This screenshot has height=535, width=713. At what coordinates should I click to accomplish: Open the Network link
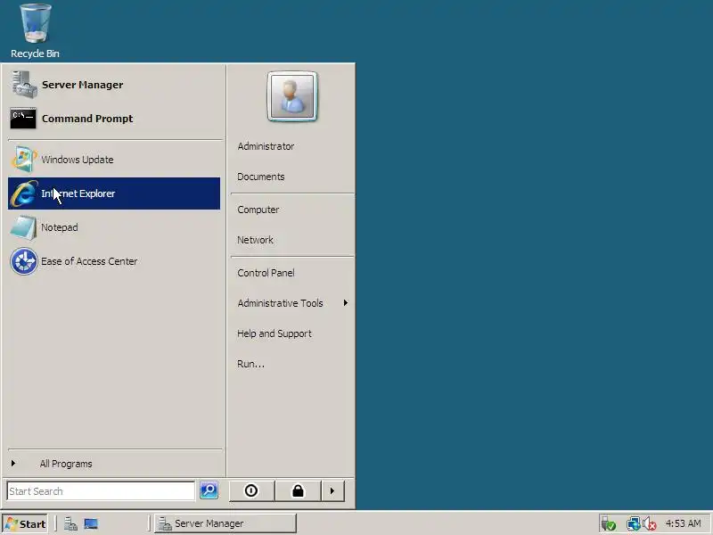(255, 240)
